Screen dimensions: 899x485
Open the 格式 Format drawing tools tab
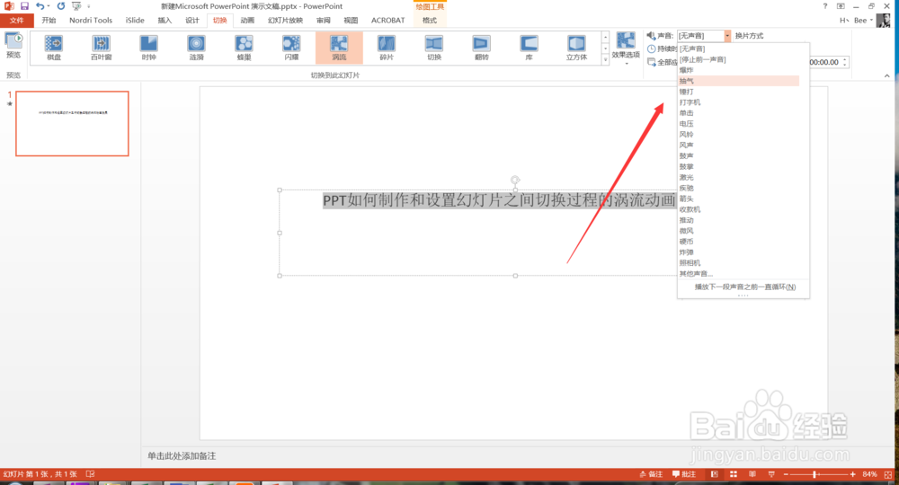tap(430, 20)
